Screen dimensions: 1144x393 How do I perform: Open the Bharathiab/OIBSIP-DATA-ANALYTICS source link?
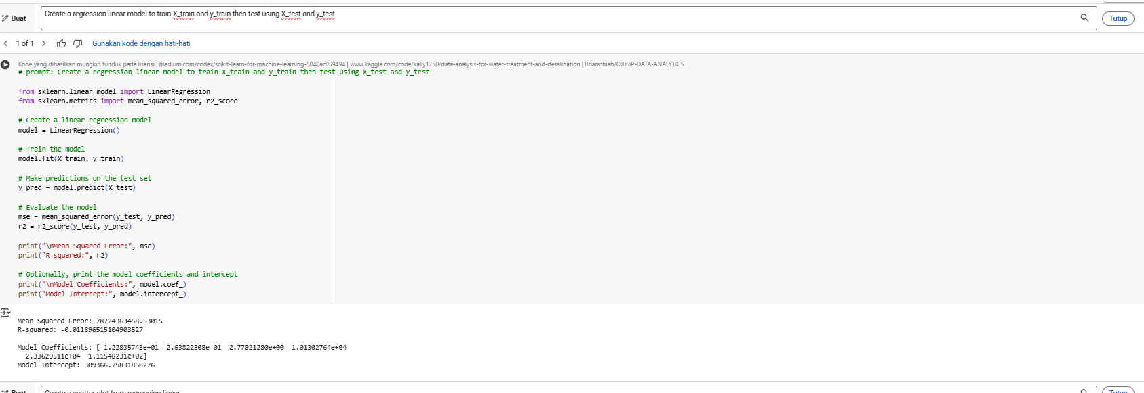[634, 64]
